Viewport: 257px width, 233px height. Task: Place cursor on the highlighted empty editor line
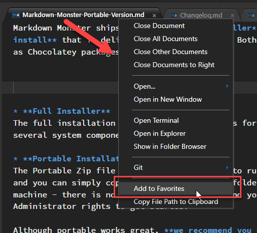tap(60, 88)
